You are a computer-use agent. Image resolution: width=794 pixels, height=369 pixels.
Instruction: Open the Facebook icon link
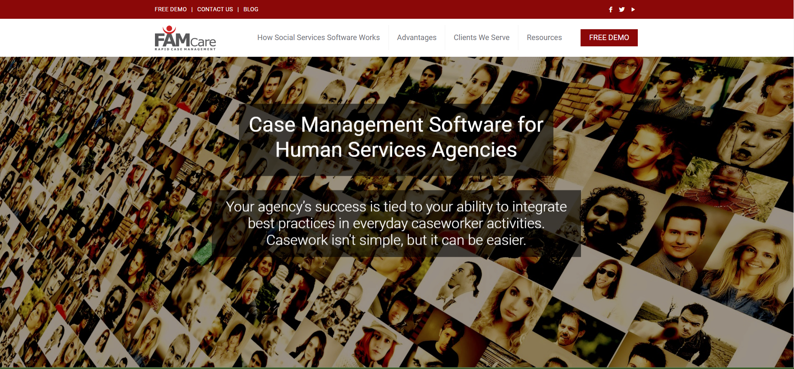click(x=611, y=9)
